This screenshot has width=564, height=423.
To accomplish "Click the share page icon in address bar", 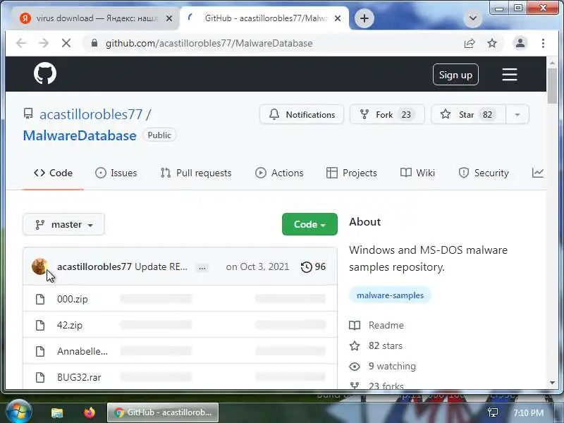I will pos(470,43).
